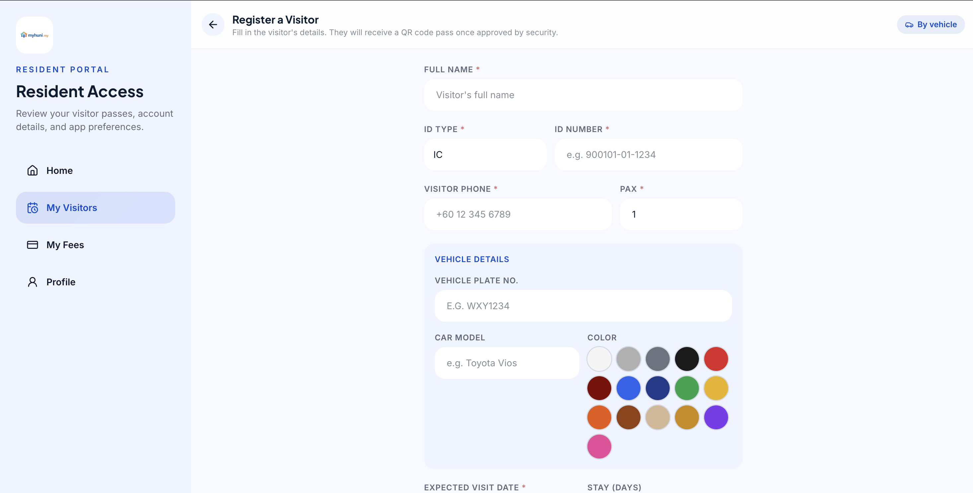The height and width of the screenshot is (493, 973).
Task: Click the My Fees card icon
Action: pyautogui.click(x=33, y=245)
